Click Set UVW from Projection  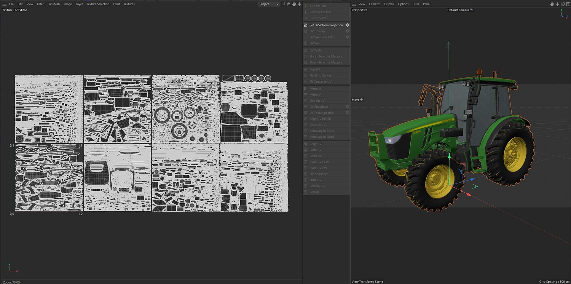pos(326,25)
